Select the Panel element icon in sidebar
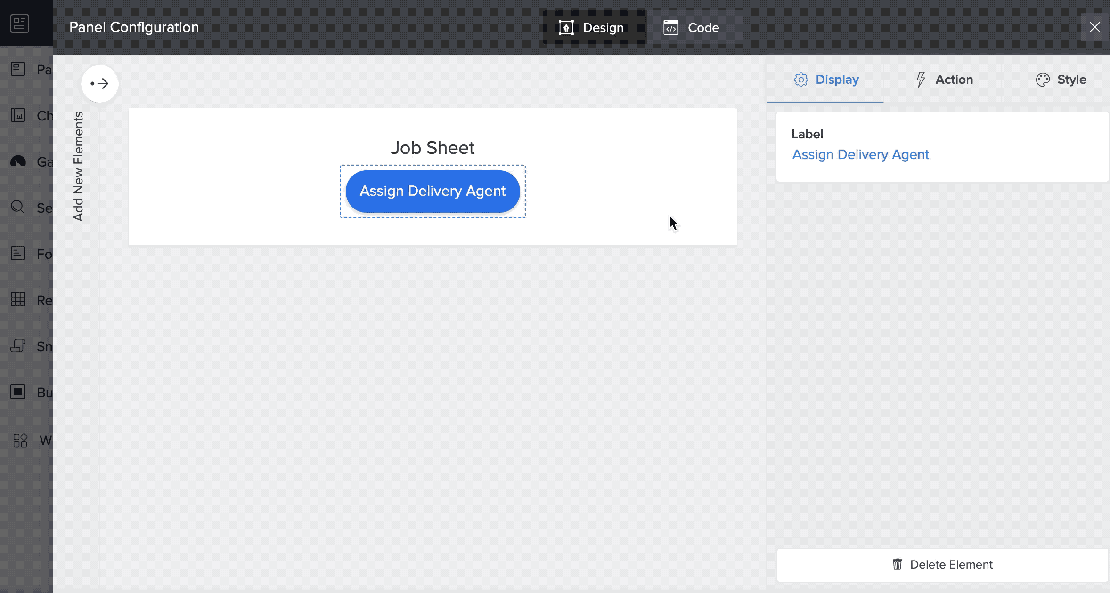This screenshot has width=1110, height=593. coord(18,69)
